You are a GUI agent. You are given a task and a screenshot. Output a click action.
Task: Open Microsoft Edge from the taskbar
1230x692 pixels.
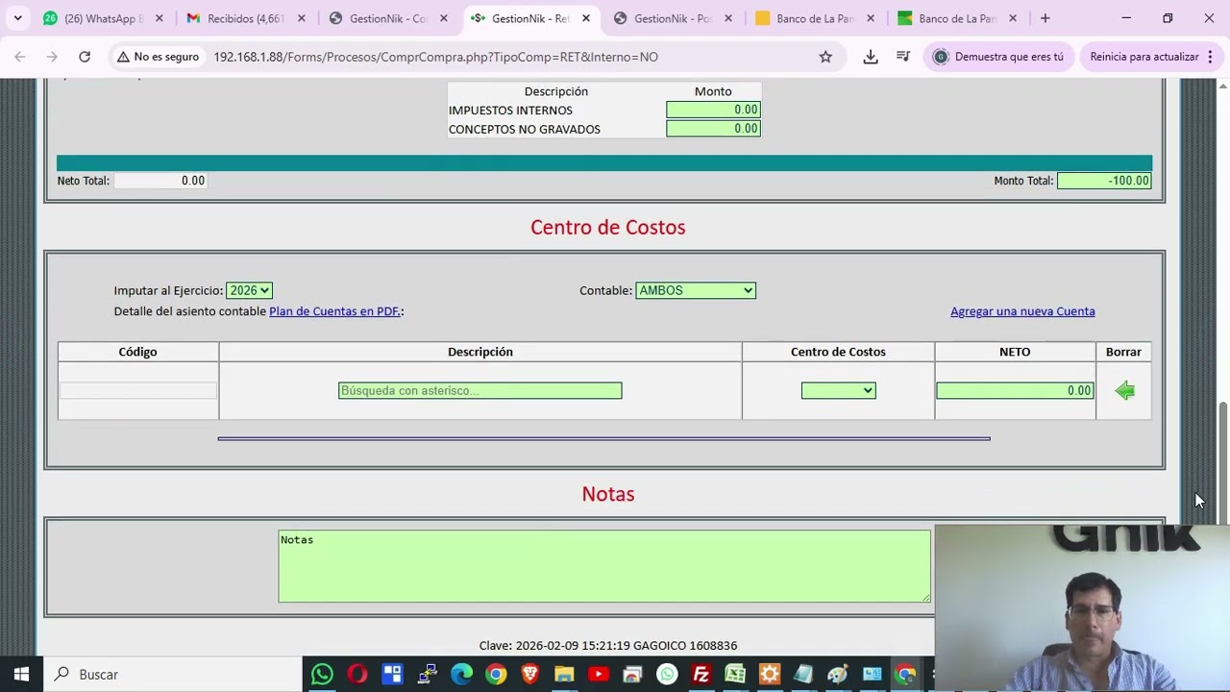461,674
